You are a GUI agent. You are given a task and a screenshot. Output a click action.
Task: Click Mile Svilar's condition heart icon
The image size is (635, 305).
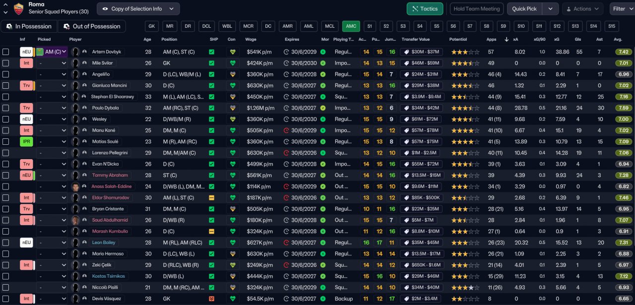coord(232,63)
